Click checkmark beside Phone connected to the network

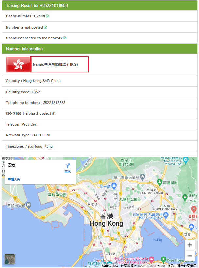65,38
